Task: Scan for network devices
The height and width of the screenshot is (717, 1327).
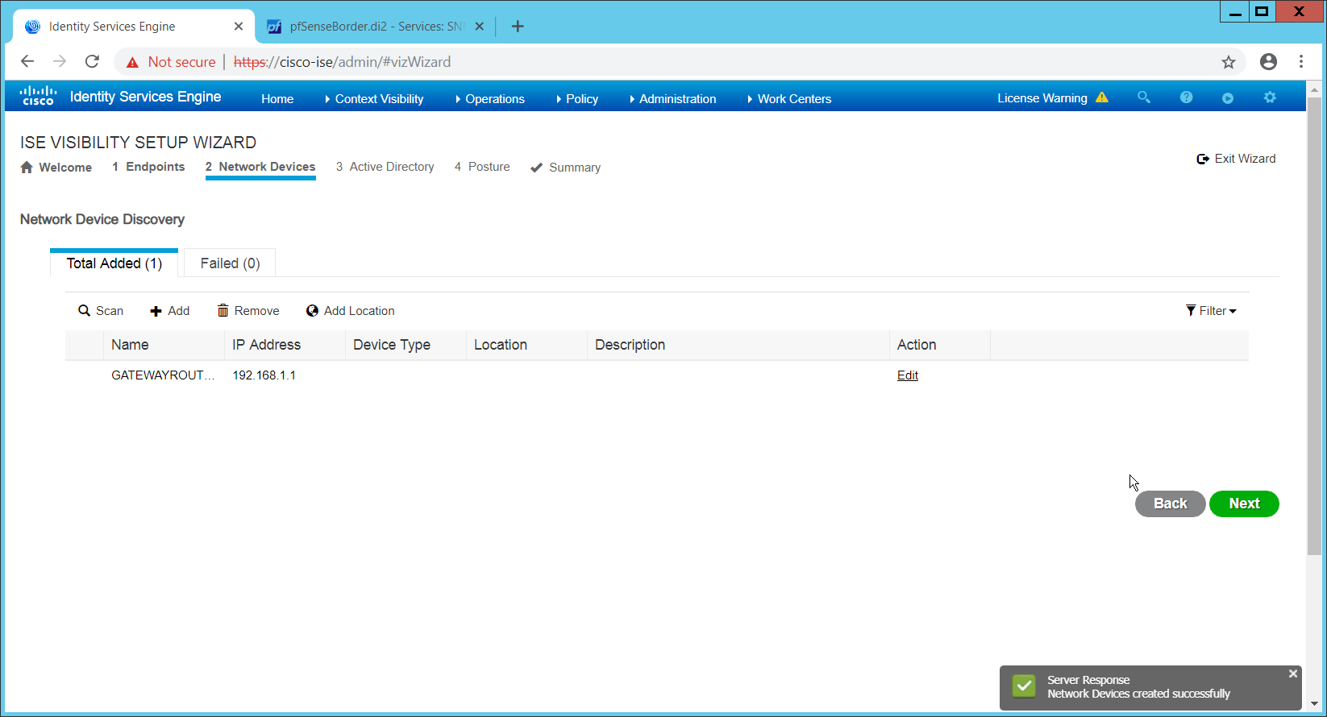Action: 101,311
